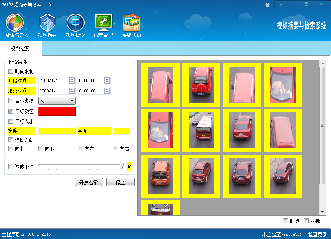Open 新建与导入 from the toolbar
The width and height of the screenshot is (331, 239).
[17, 26]
